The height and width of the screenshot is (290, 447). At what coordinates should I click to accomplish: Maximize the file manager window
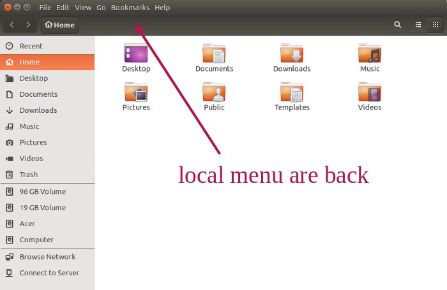(x=27, y=7)
